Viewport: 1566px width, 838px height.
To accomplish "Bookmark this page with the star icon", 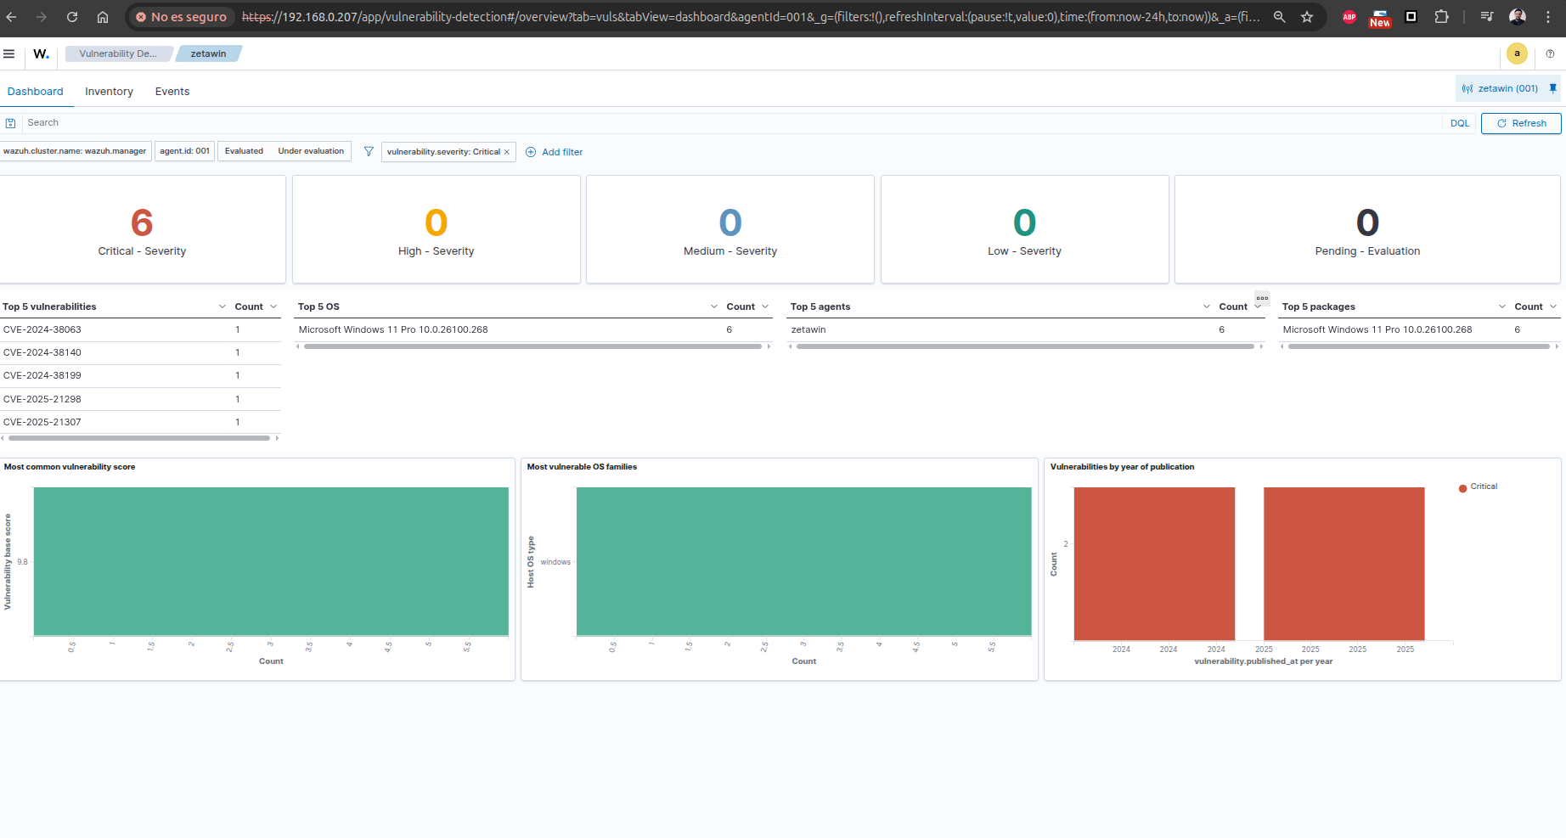I will pos(1307,17).
